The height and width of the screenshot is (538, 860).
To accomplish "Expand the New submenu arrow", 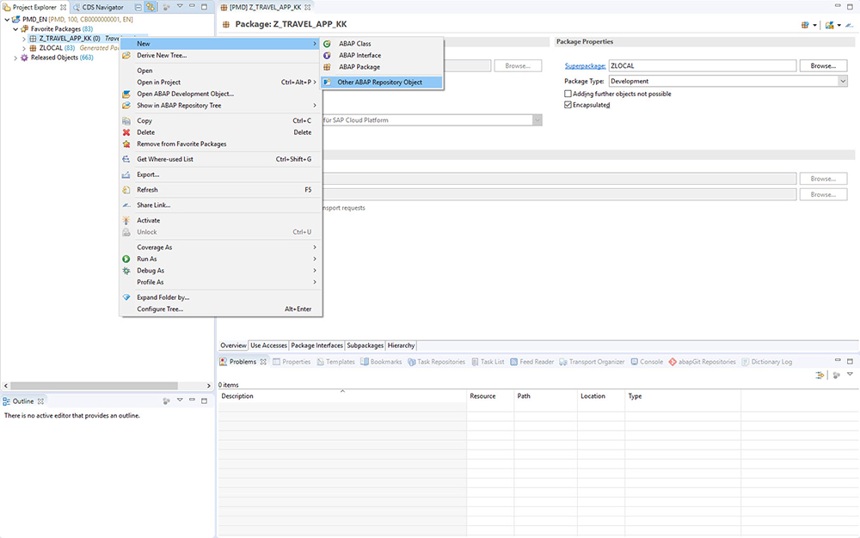I will 313,41.
